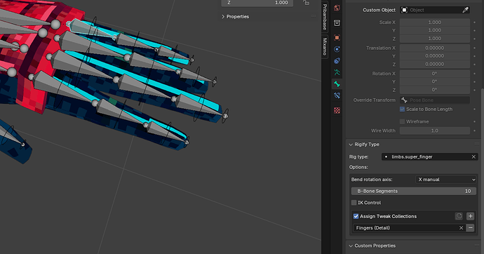Open the orange Object properties tab

coord(337,38)
